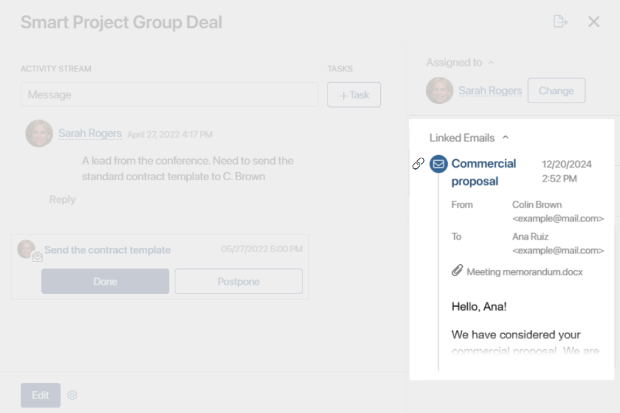Image resolution: width=620 pixels, height=413 pixels.
Task: Open the Commercial proposal email
Action: pyautogui.click(x=483, y=172)
